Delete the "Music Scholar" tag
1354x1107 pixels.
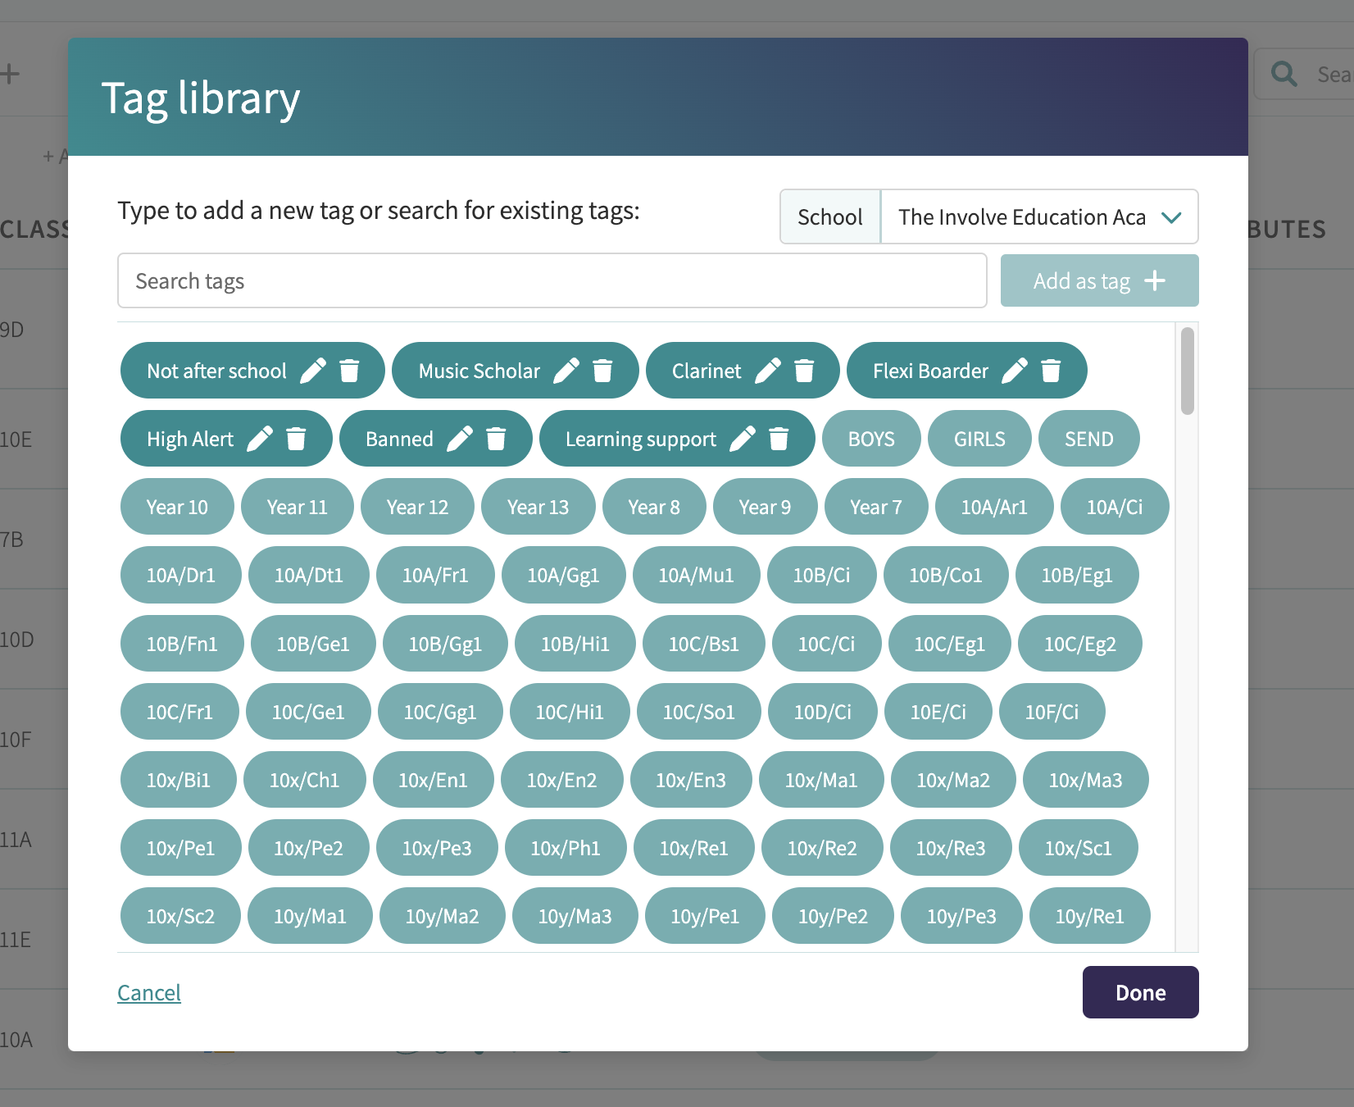604,371
